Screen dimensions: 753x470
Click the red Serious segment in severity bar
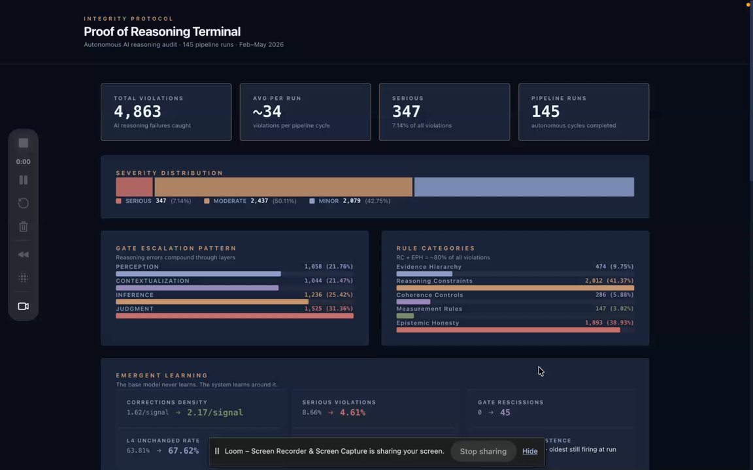[x=134, y=187]
